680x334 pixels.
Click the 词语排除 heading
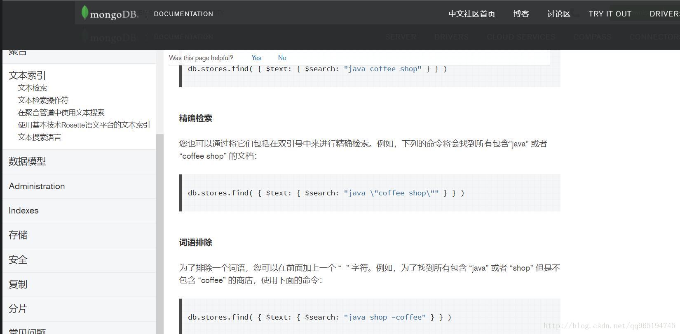point(196,243)
